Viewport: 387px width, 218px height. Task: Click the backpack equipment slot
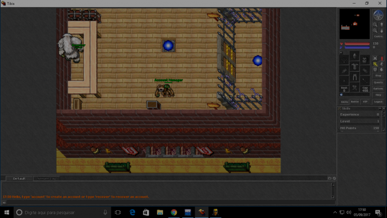pyautogui.click(x=365, y=60)
